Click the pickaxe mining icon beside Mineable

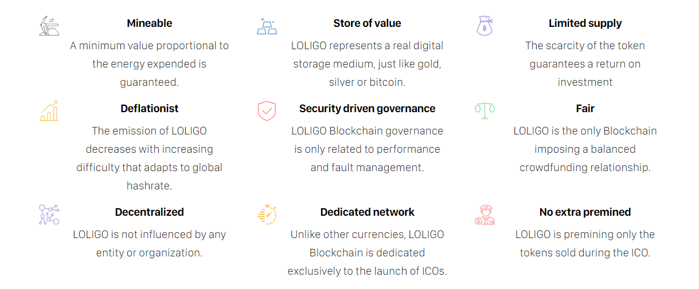[x=49, y=26]
